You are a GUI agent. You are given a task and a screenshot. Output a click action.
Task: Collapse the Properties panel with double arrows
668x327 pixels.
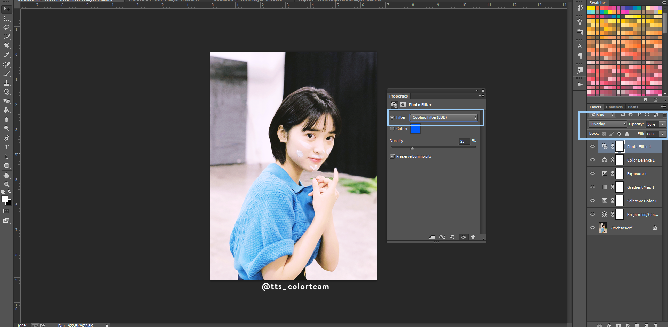click(477, 91)
